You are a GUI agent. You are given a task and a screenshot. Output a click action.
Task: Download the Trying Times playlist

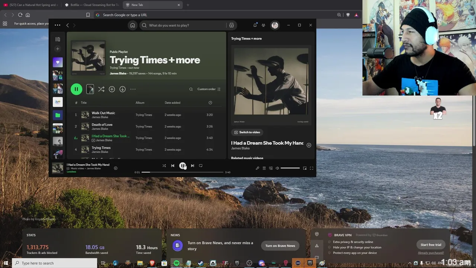(x=122, y=89)
